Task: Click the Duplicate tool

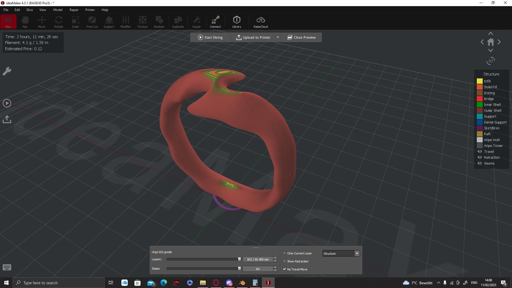Action: coord(178,22)
